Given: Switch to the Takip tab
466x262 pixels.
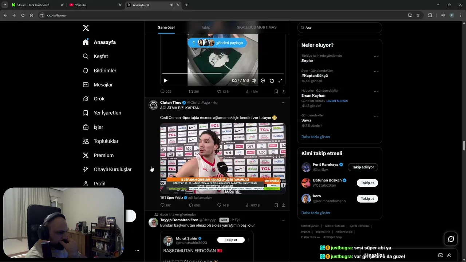Looking at the screenshot, I should pyautogui.click(x=206, y=28).
